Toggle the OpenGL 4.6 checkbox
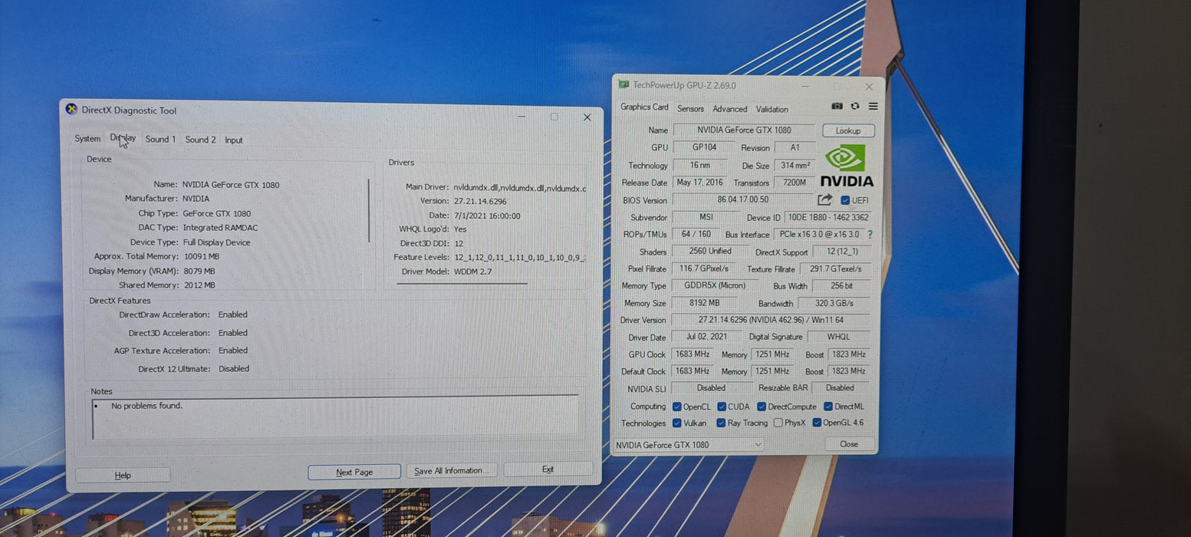The image size is (1191, 537). [817, 423]
